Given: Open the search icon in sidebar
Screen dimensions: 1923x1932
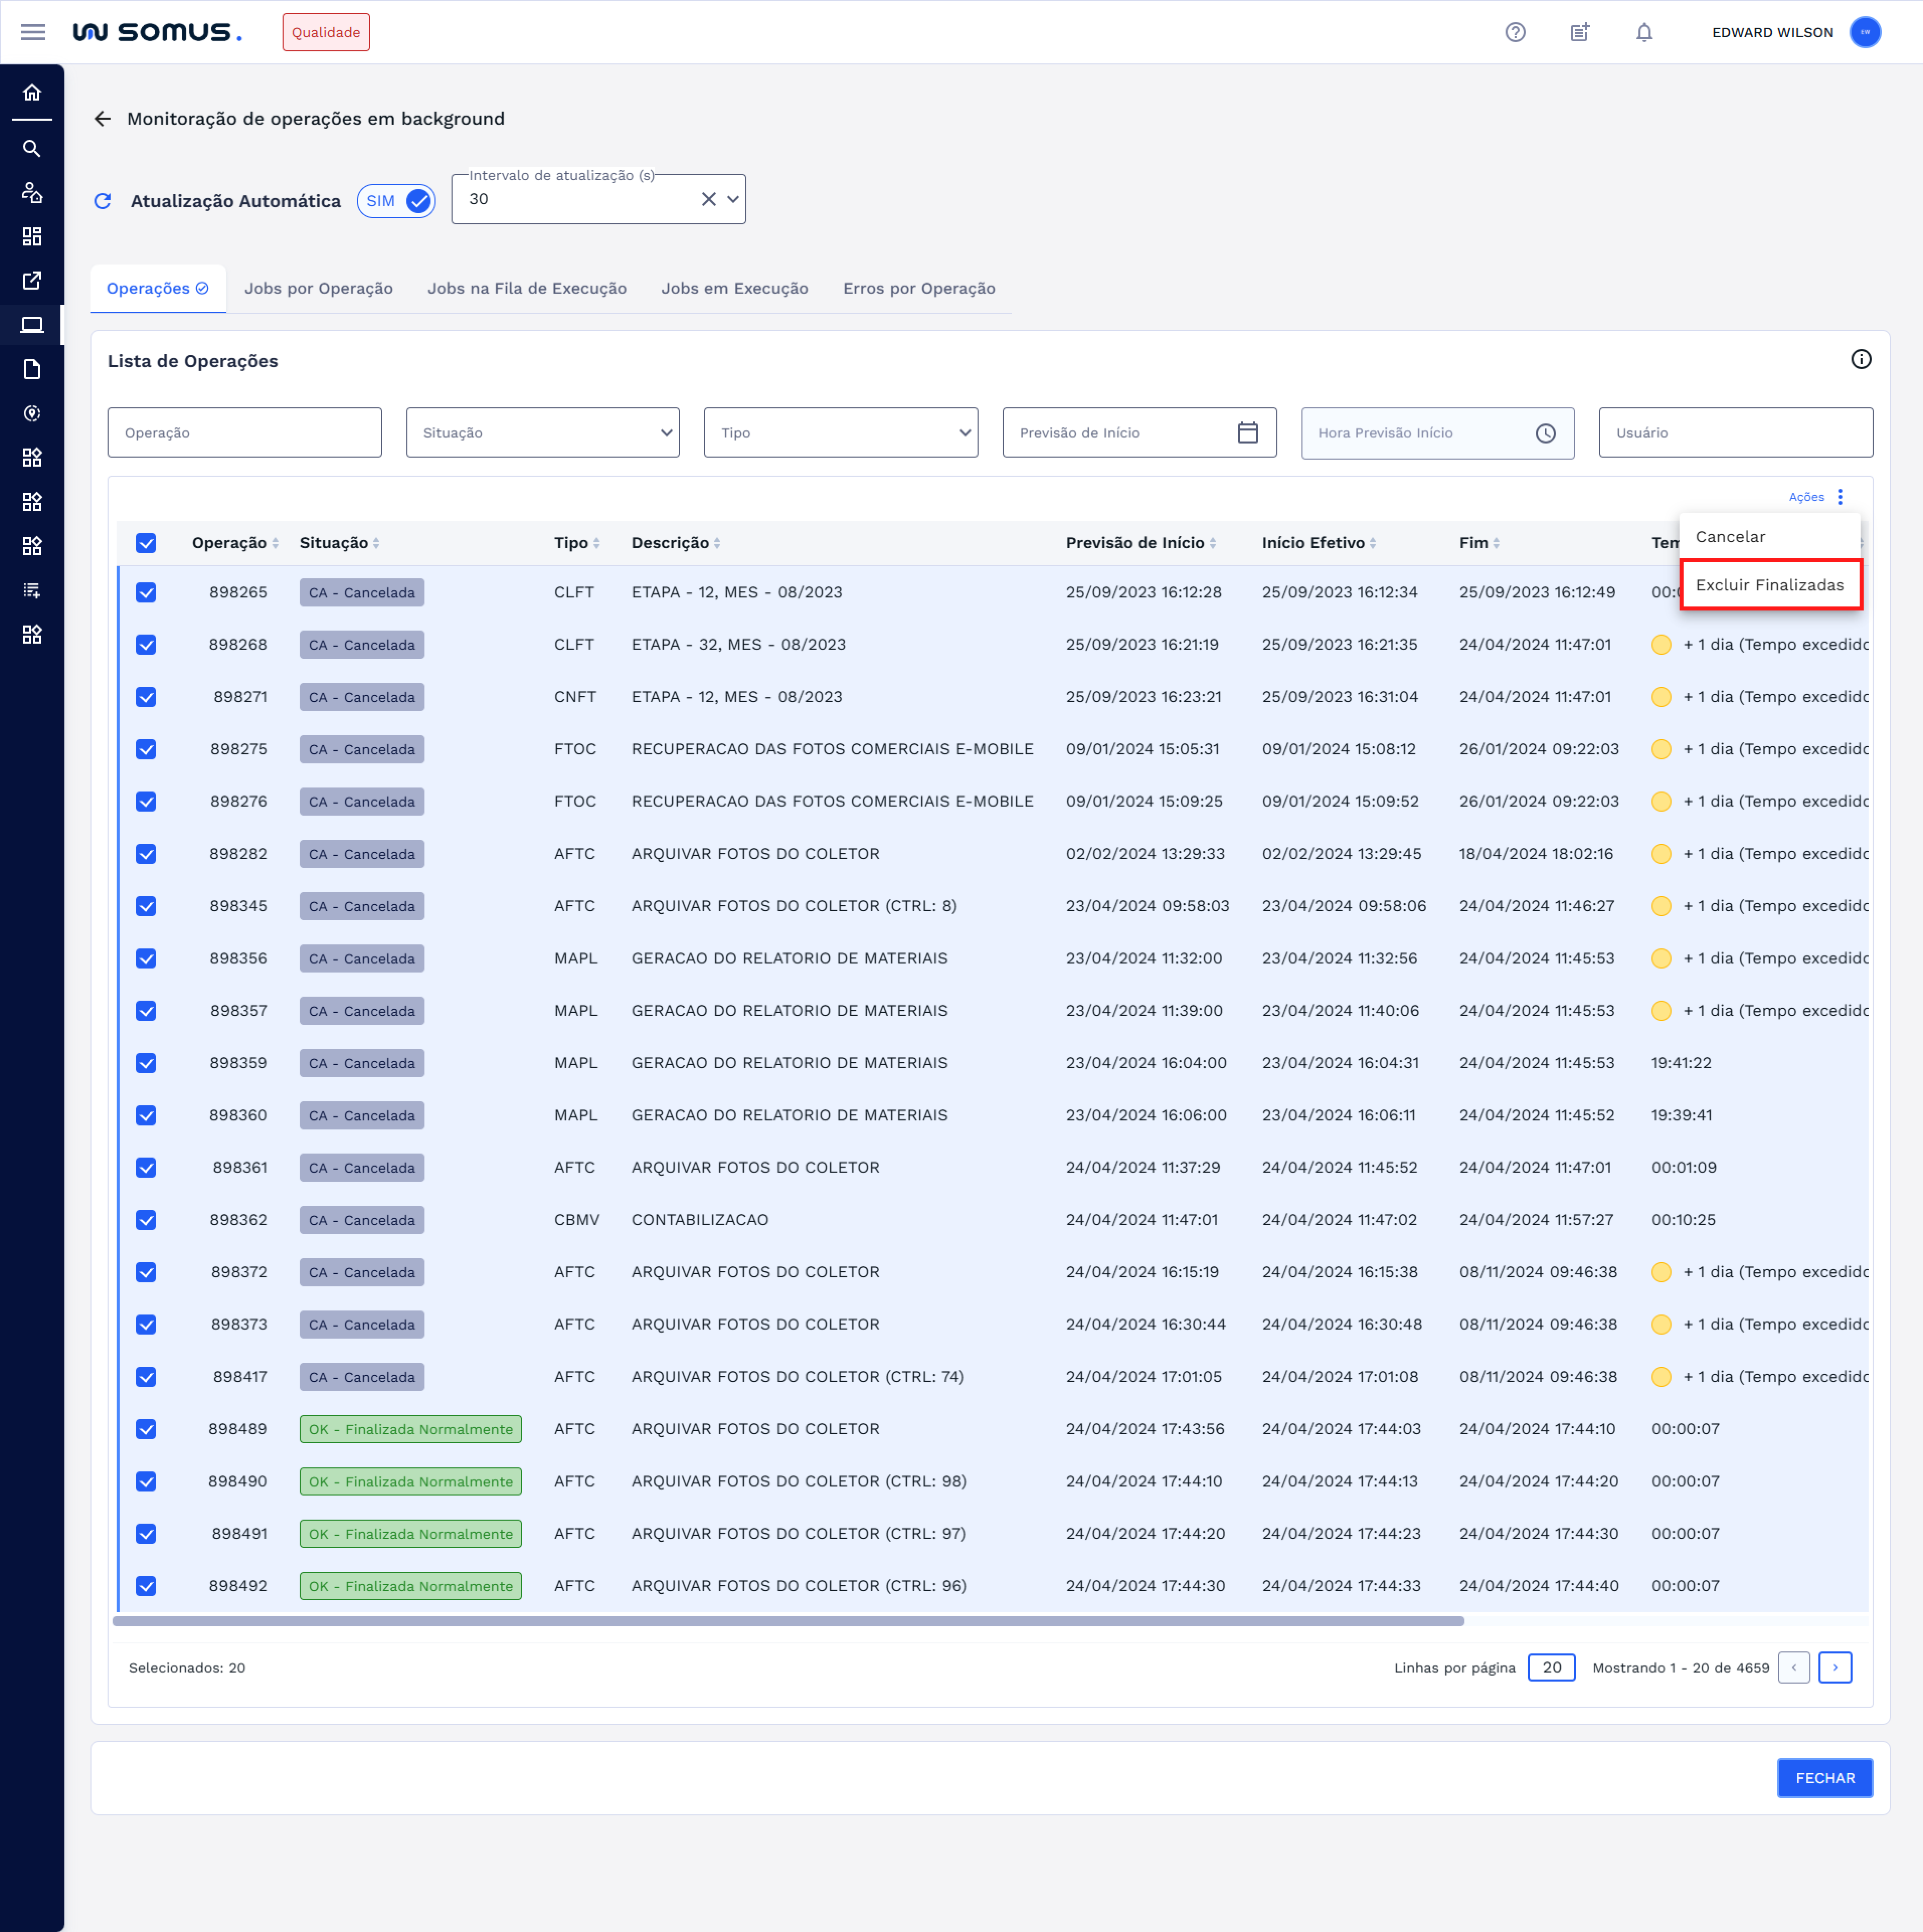Looking at the screenshot, I should click(32, 149).
